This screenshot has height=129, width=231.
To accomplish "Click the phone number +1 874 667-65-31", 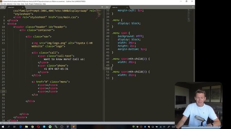I will point(56,69).
